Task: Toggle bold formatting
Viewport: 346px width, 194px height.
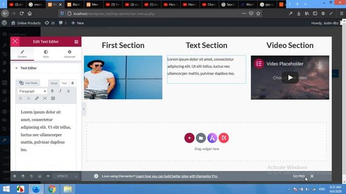Action: click(x=52, y=91)
